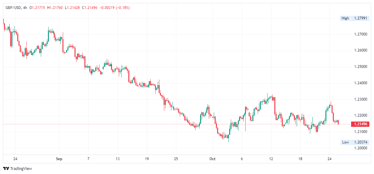Click the Oct marker on the time axis
This screenshot has width=374, height=174.
(x=212, y=159)
